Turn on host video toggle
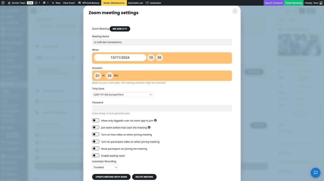This screenshot has width=324, height=181. tap(96, 134)
